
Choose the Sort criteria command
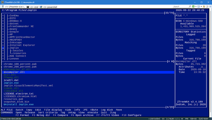(x=48, y=112)
